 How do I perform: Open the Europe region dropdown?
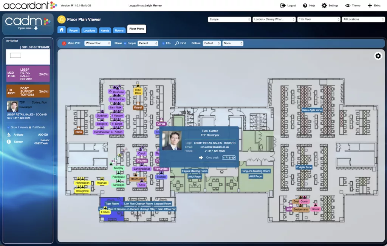pyautogui.click(x=229, y=19)
